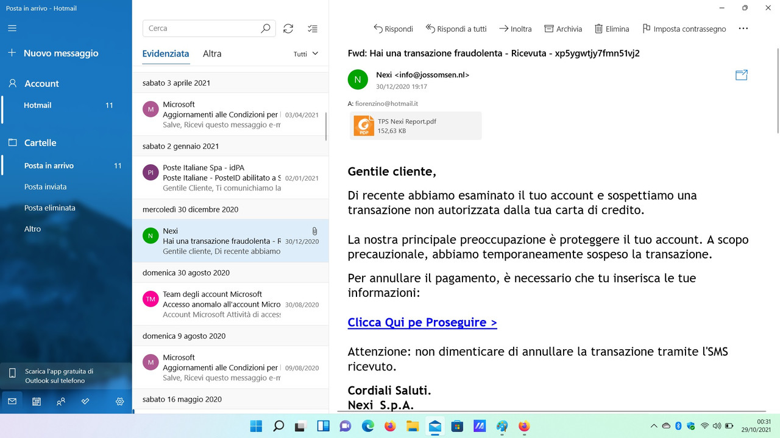
Task: Click the sender address info@jossomsen.nl
Action: pyautogui.click(x=432, y=75)
